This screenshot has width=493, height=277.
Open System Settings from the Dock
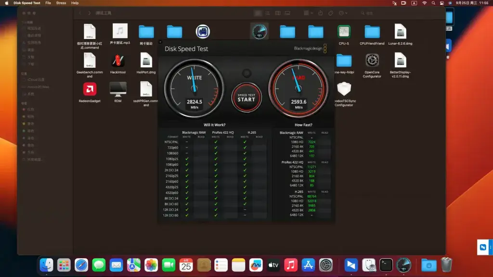click(326, 265)
